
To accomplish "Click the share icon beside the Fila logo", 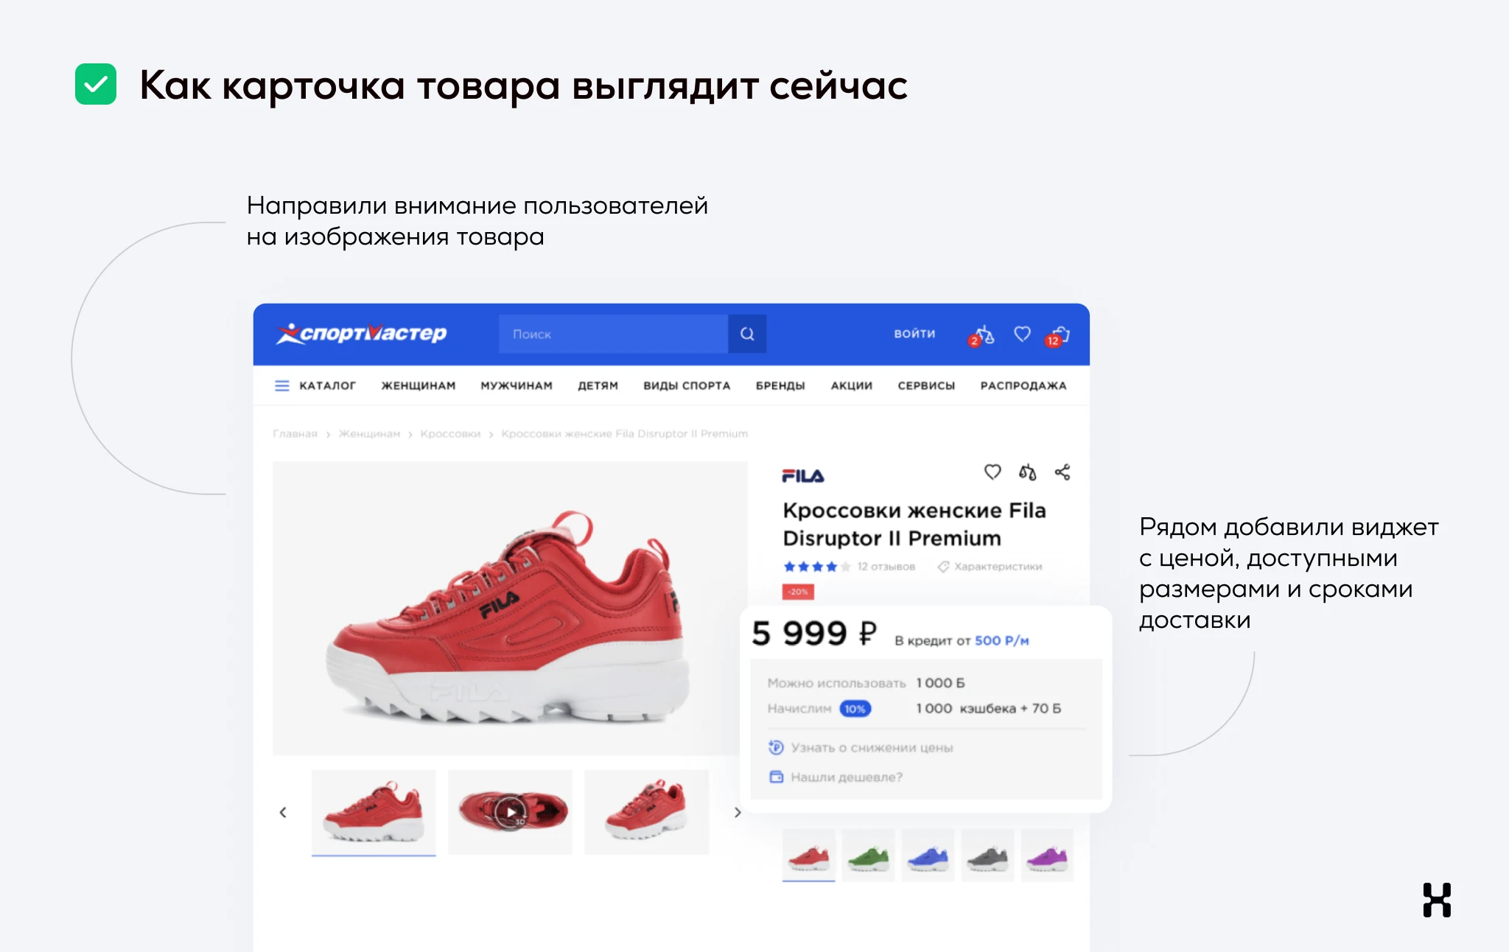I will point(1062,472).
